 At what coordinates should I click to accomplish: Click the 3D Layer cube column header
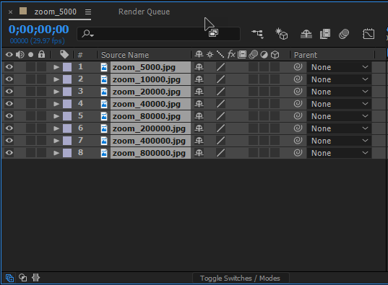(x=275, y=55)
